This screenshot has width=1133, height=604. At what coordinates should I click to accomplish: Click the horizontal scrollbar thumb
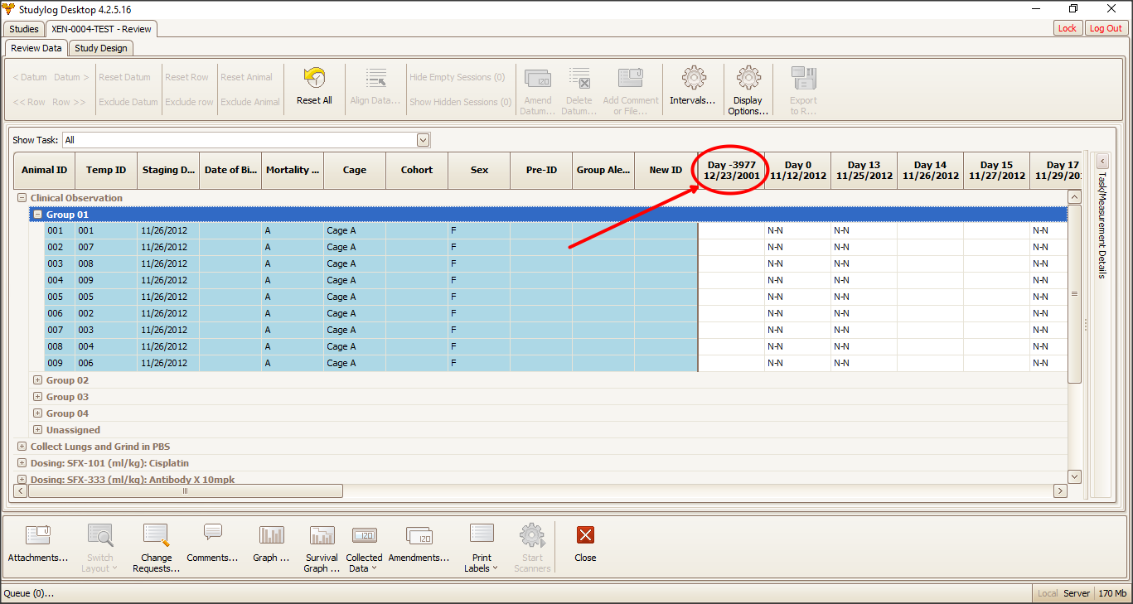tap(185, 491)
